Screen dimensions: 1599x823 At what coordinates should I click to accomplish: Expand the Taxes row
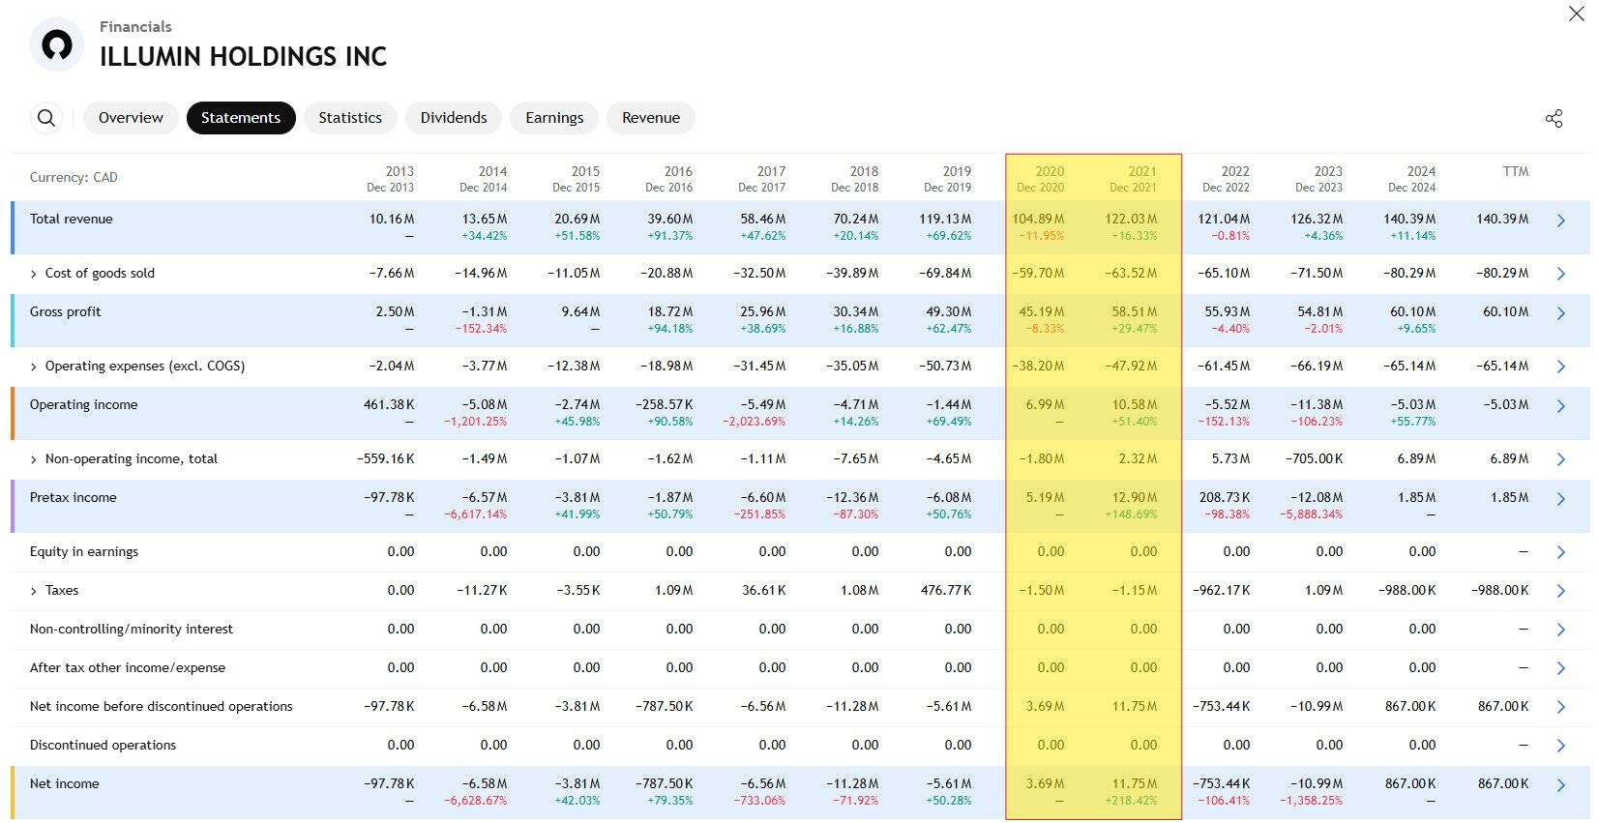pyautogui.click(x=34, y=591)
